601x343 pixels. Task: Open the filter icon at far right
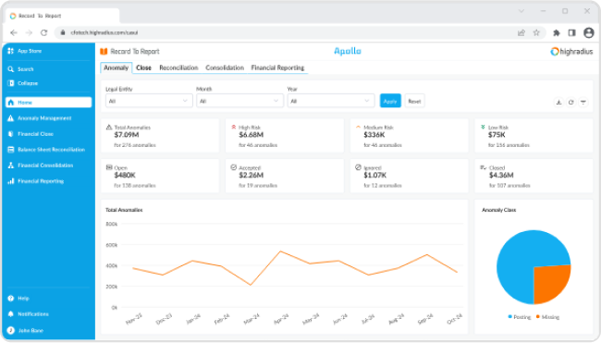583,103
